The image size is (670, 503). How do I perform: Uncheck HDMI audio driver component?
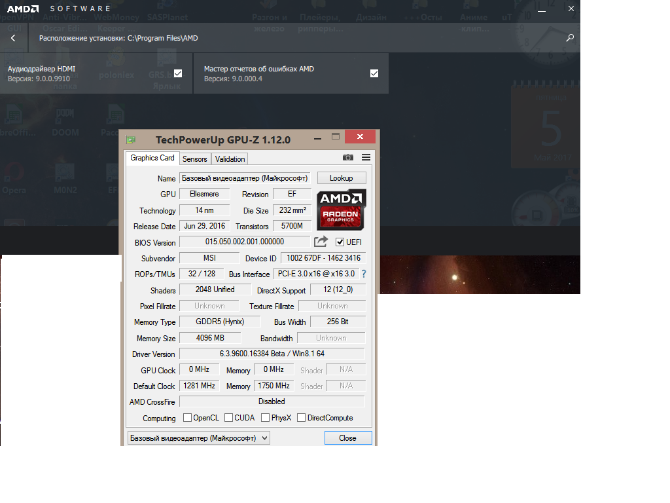pos(178,73)
